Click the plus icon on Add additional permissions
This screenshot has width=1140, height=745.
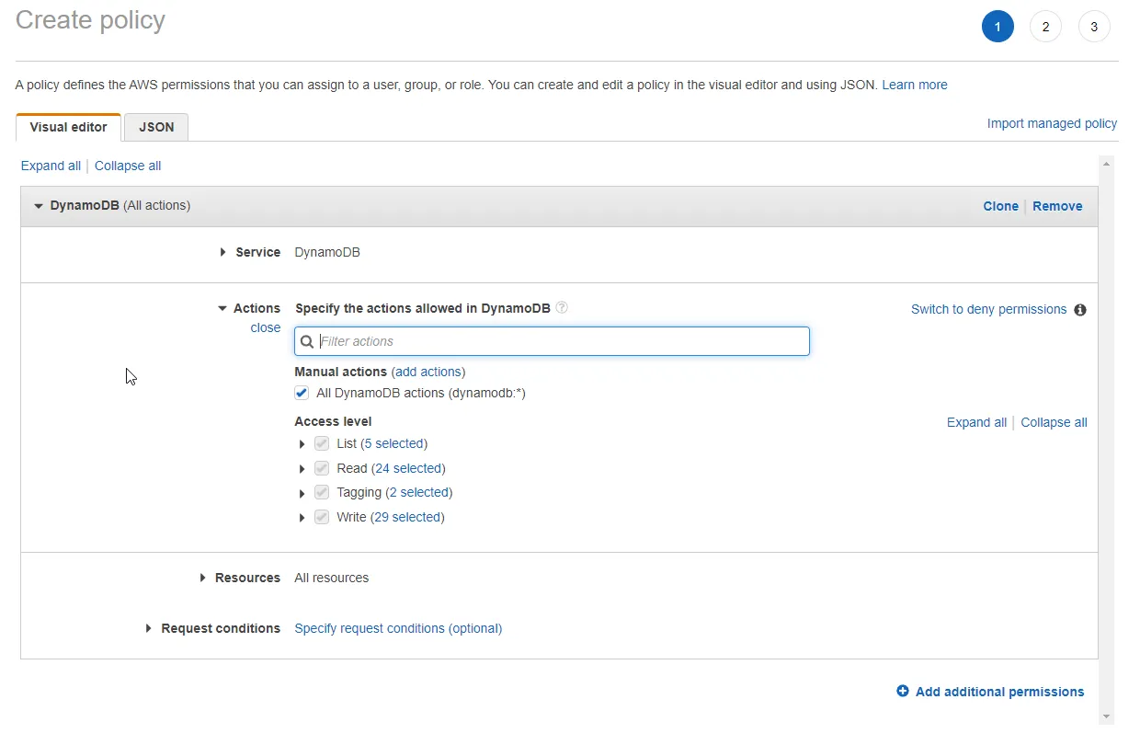(x=903, y=692)
